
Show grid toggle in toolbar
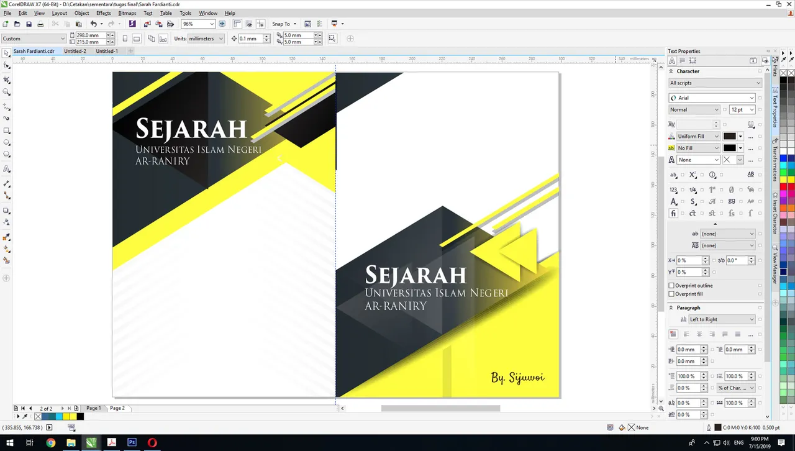249,24
